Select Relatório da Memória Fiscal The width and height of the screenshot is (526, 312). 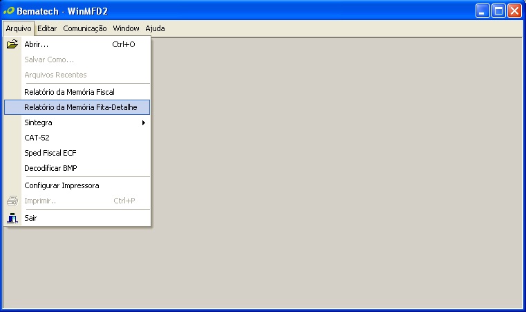[x=69, y=92]
